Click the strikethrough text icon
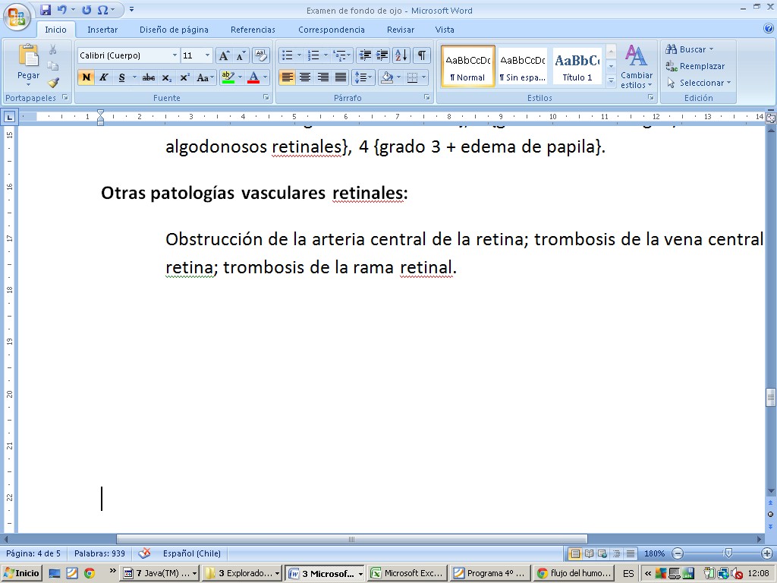This screenshot has height=583, width=777. 148,77
